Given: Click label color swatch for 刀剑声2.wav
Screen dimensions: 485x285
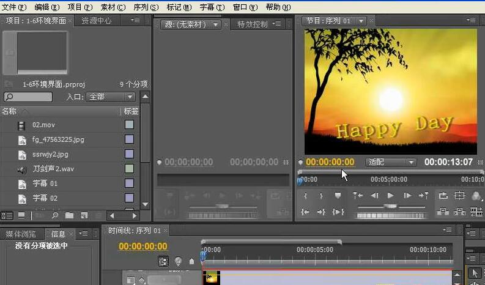Looking at the screenshot, I should coord(129,169).
